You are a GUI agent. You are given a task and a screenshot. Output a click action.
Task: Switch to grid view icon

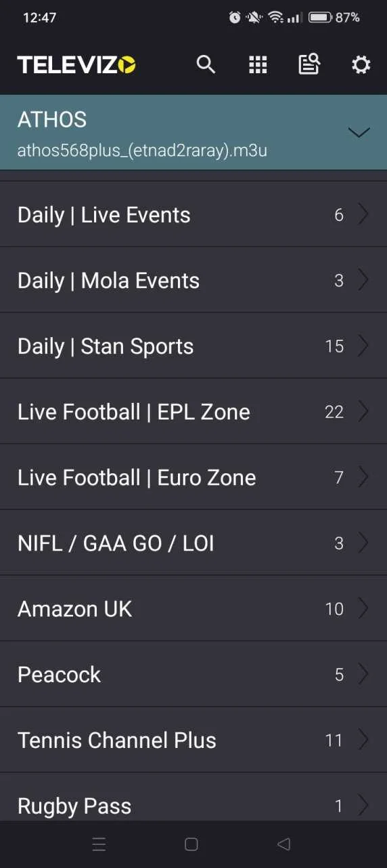(258, 64)
